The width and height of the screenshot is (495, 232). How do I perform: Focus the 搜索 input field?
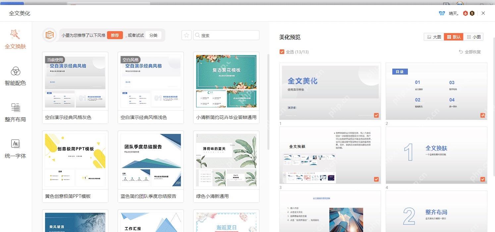pos(226,35)
